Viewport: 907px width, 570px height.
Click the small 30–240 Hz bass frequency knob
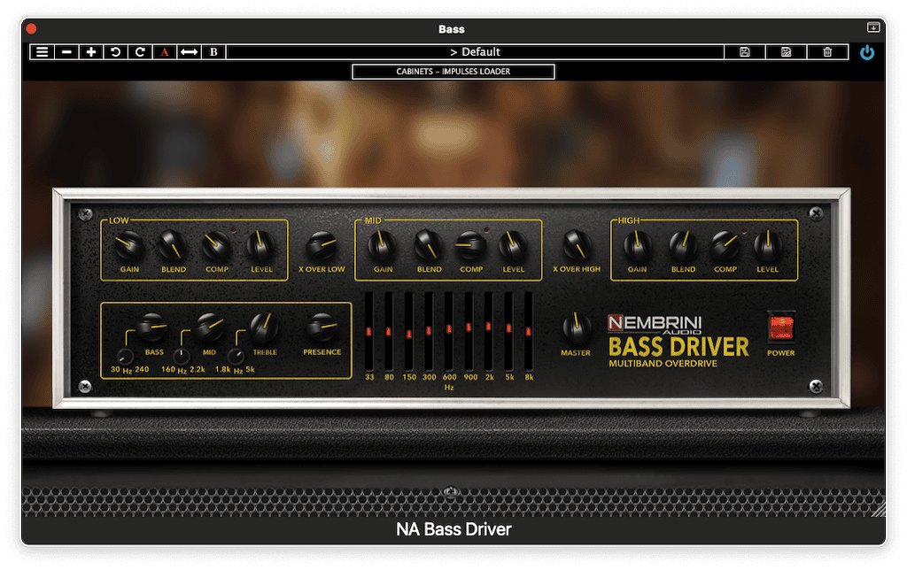125,356
